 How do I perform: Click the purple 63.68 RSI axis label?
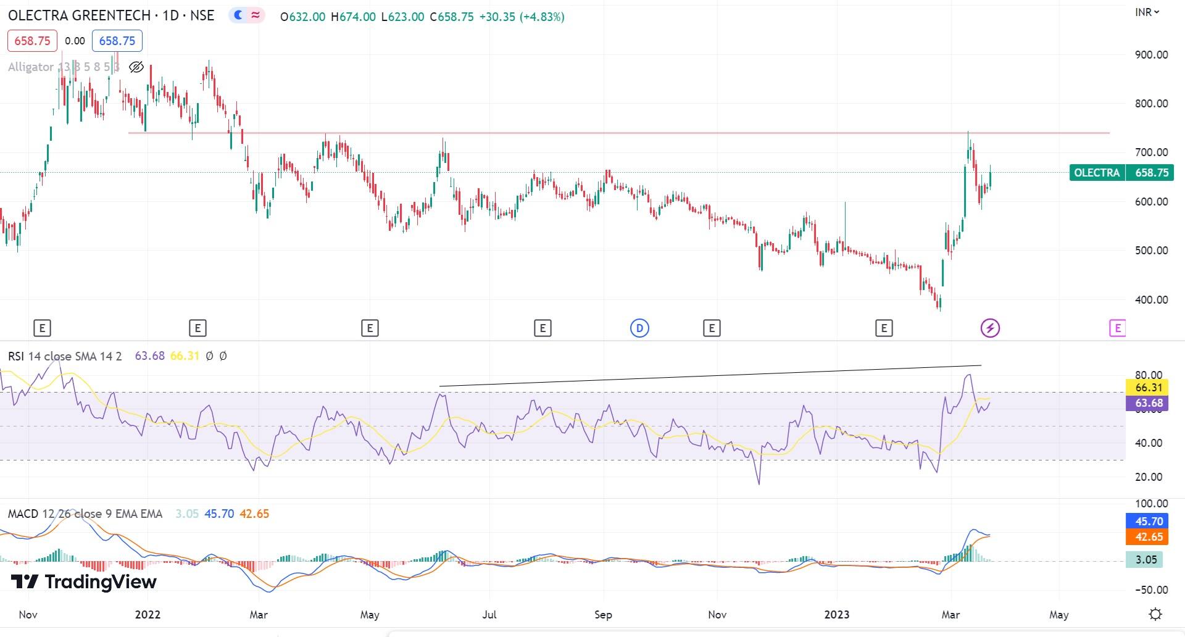[x=1149, y=403]
